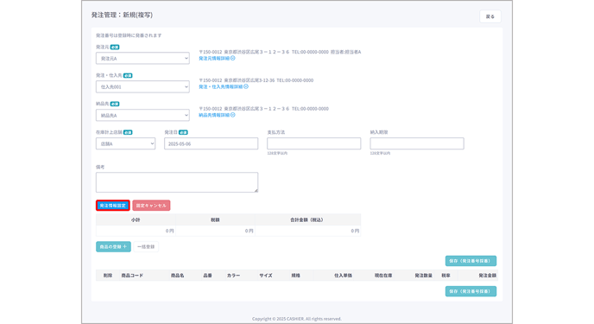Viewport: 594px width, 324px height.
Task: Click the 固定キャンセル button
Action: (151, 206)
